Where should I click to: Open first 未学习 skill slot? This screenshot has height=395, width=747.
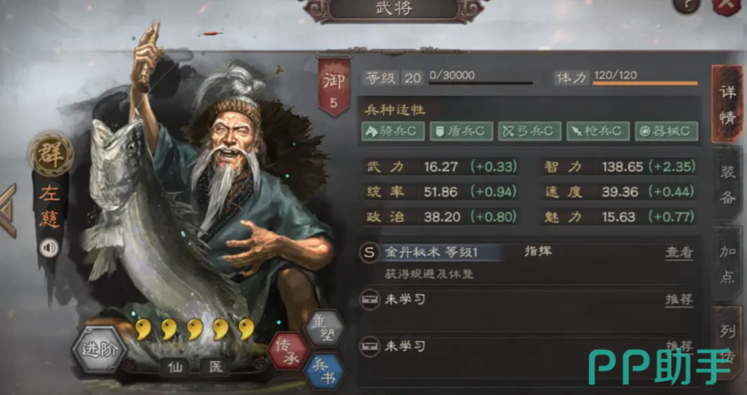(x=527, y=300)
